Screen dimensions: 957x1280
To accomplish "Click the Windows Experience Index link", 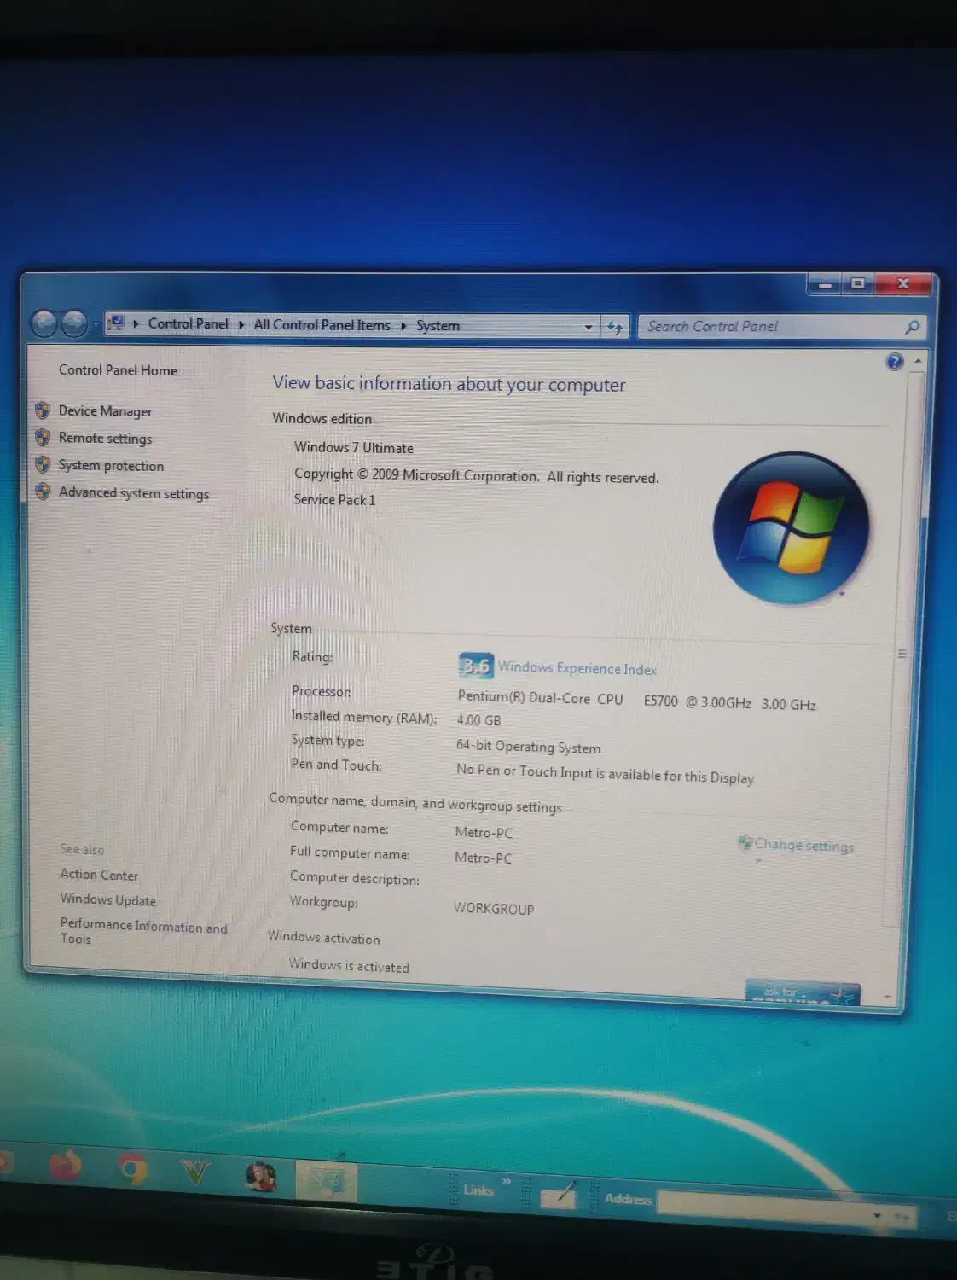I will coord(577,669).
